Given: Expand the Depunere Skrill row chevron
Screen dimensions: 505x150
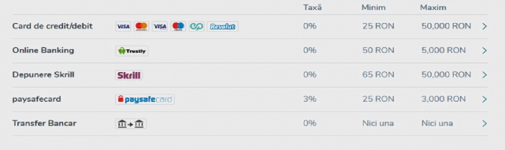Looking at the screenshot, I should 485,75.
